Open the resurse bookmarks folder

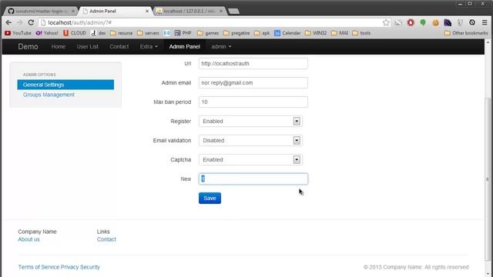coord(122,33)
